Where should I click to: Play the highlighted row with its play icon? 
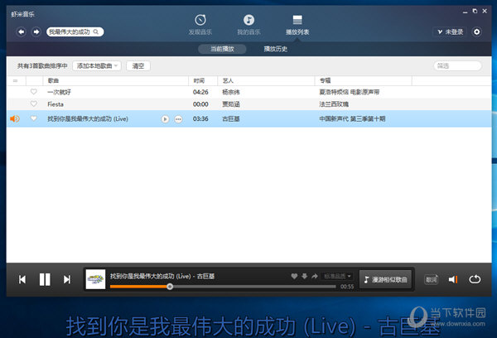pyautogui.click(x=165, y=119)
